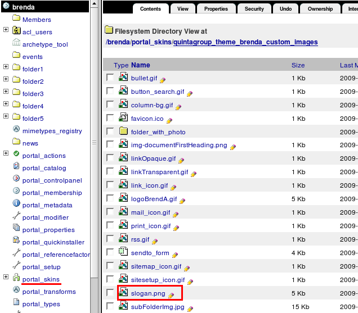Sort the listing by Size column header
The width and height of the screenshot is (358, 313).
coord(298,65)
